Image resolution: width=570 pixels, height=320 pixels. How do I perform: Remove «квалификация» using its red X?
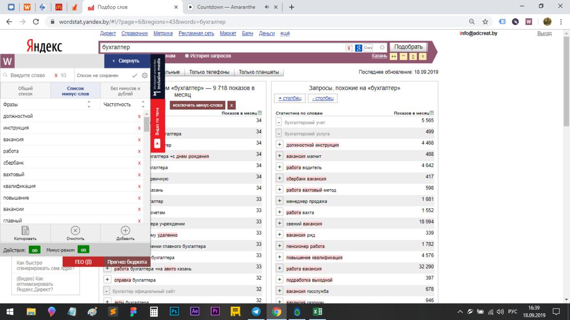coord(139,186)
